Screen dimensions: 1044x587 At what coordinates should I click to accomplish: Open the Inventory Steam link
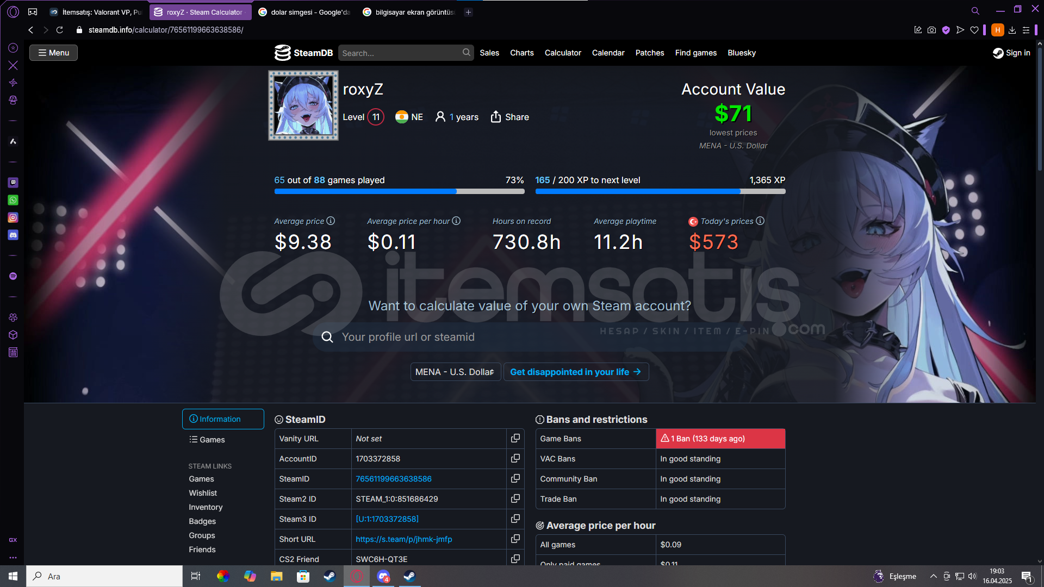(206, 507)
